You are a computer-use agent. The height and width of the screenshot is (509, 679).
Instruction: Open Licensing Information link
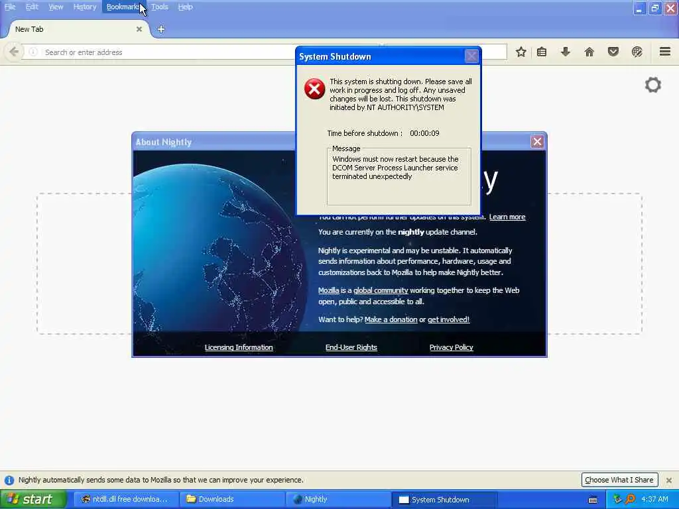pos(239,347)
